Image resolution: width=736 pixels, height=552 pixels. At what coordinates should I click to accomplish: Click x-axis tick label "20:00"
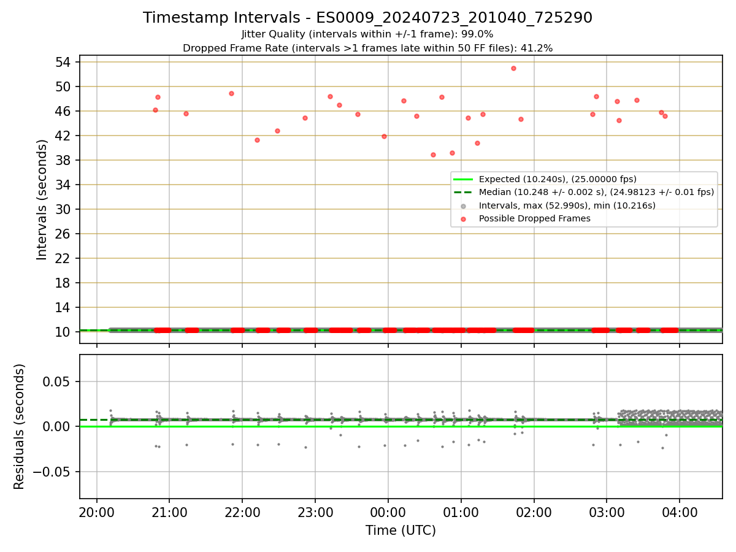pos(97,513)
